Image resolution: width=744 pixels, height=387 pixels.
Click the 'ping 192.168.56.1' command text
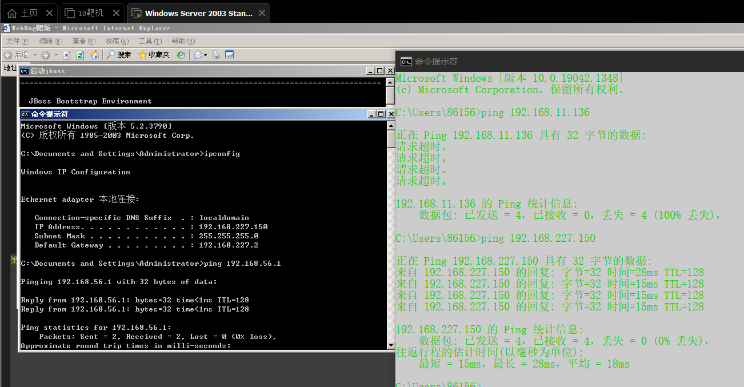point(242,264)
